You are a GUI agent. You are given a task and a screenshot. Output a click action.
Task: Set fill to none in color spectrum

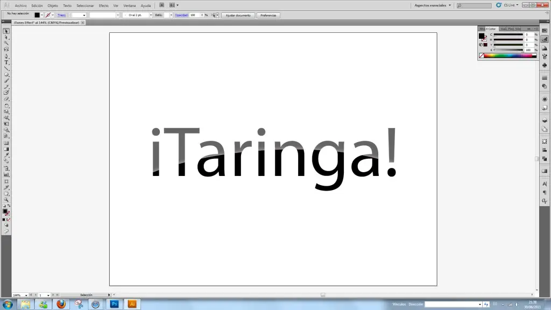[x=481, y=55]
